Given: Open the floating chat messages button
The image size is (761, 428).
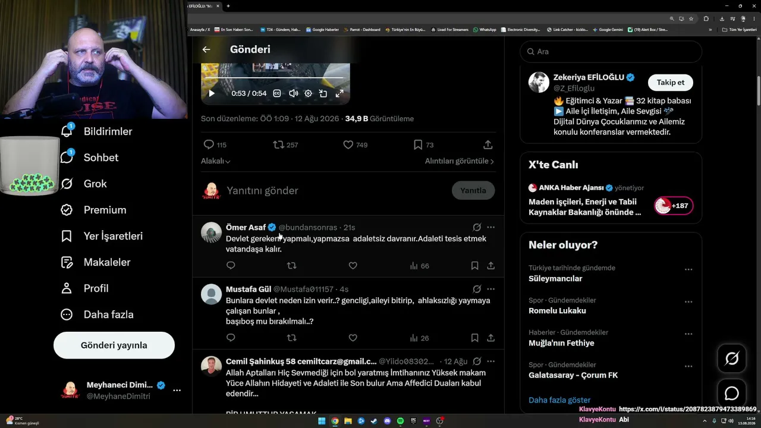Looking at the screenshot, I should click(732, 394).
